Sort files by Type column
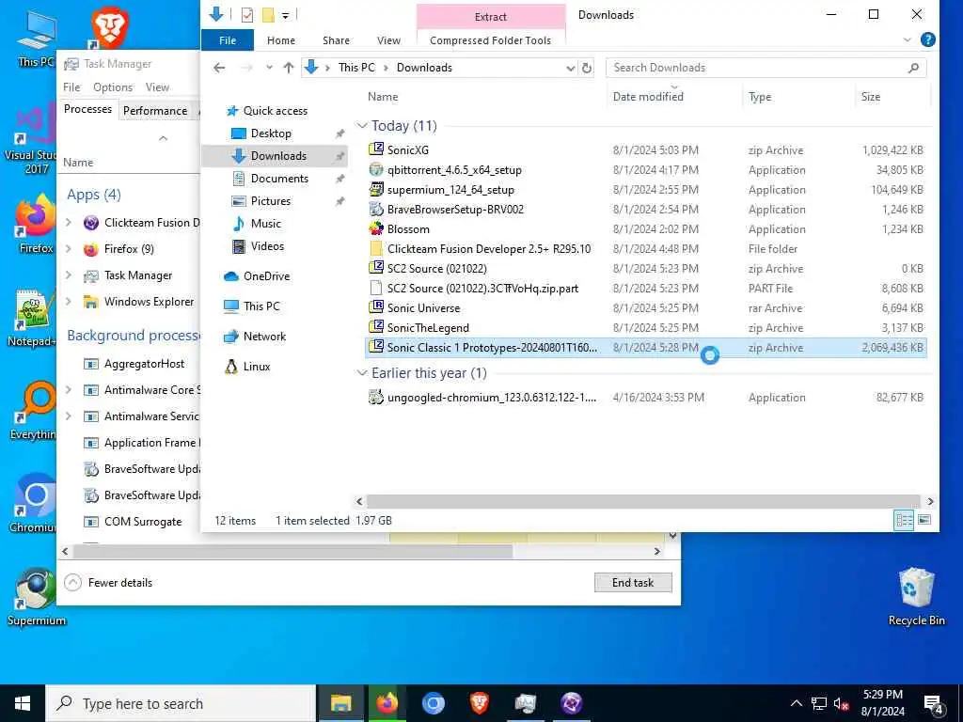This screenshot has height=722, width=963. pyautogui.click(x=760, y=97)
